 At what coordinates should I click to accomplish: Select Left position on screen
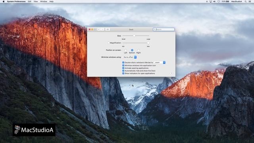click(125, 50)
